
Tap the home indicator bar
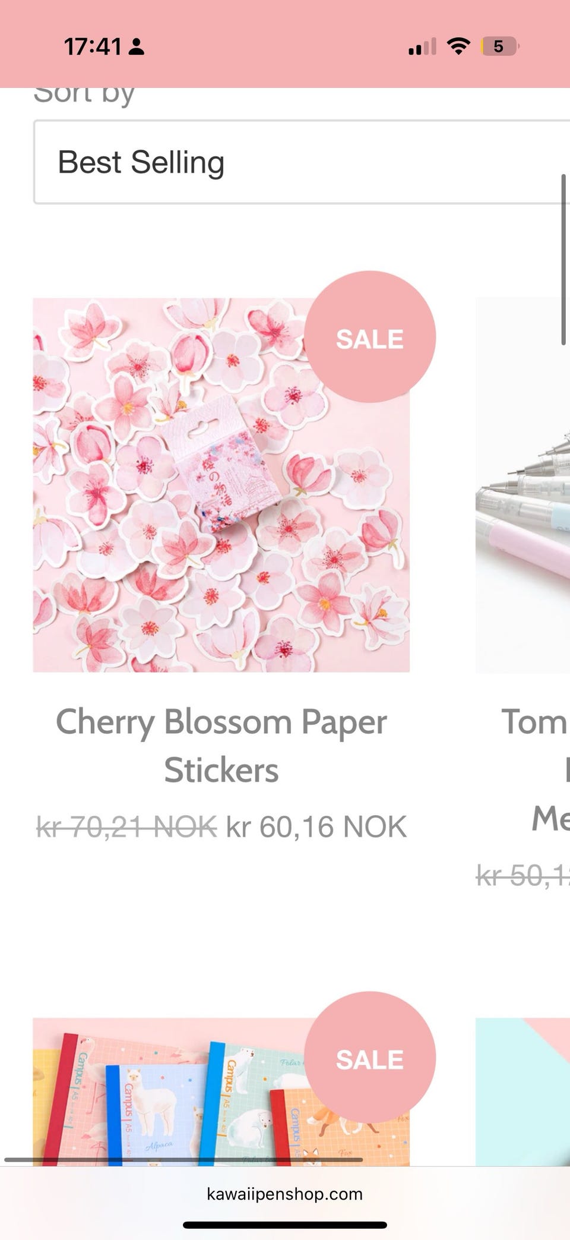(285, 1225)
